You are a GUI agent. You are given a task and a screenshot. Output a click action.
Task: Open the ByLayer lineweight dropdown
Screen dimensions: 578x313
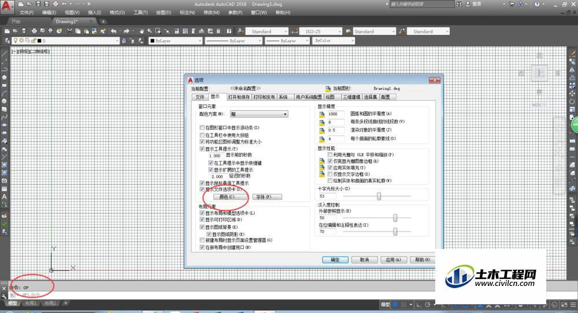click(x=287, y=41)
